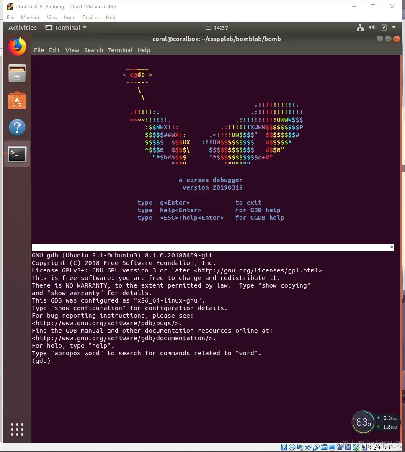This screenshot has height=452, width=405.
Task: Open the VirtualBox Machine menu
Action: [x=31, y=18]
